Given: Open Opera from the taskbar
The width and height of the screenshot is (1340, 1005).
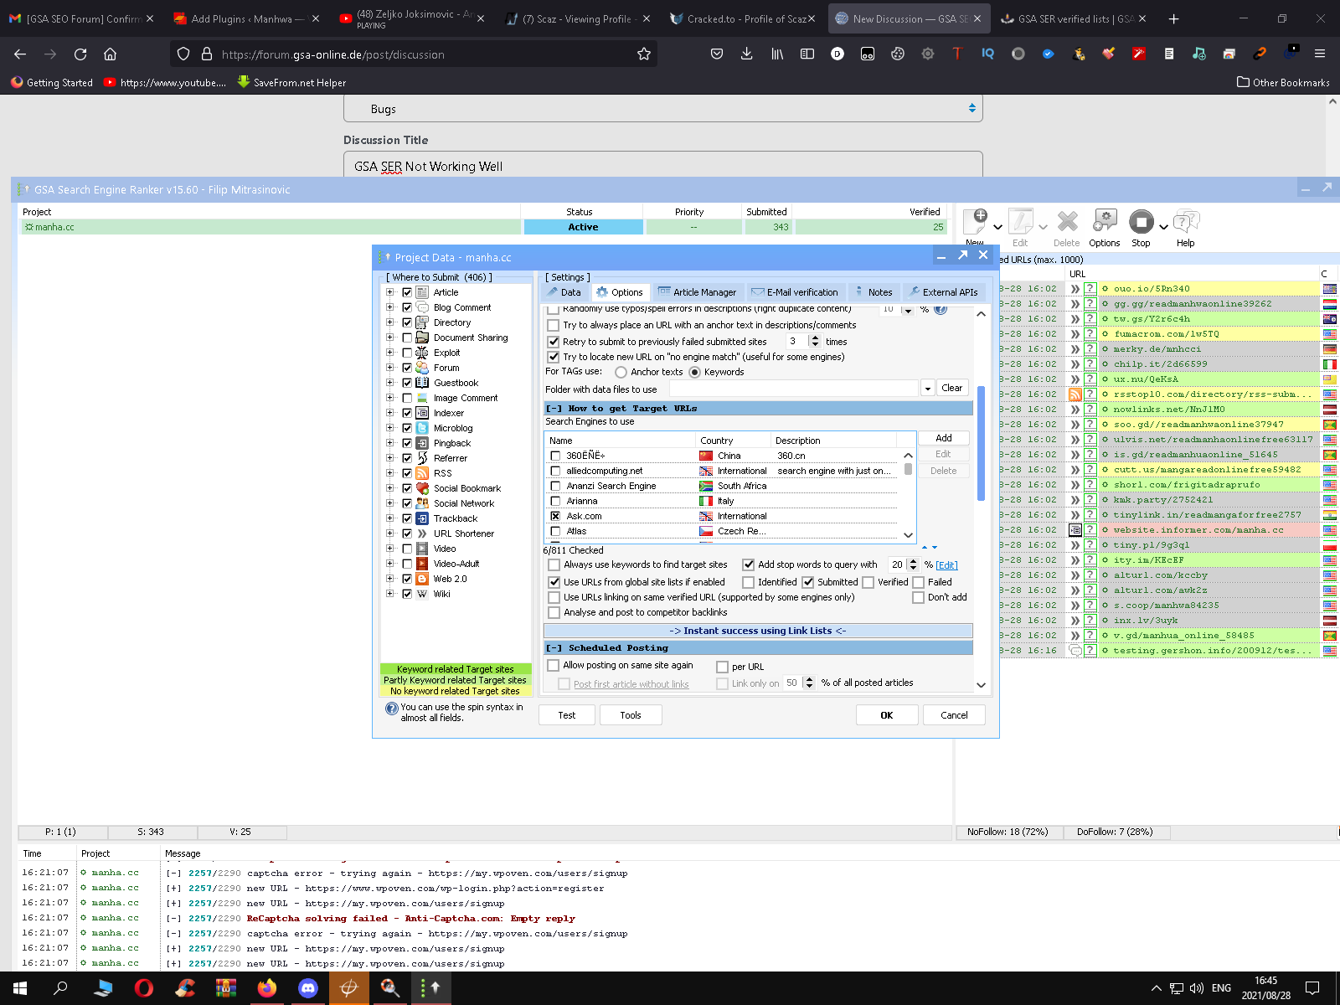Looking at the screenshot, I should [x=144, y=988].
